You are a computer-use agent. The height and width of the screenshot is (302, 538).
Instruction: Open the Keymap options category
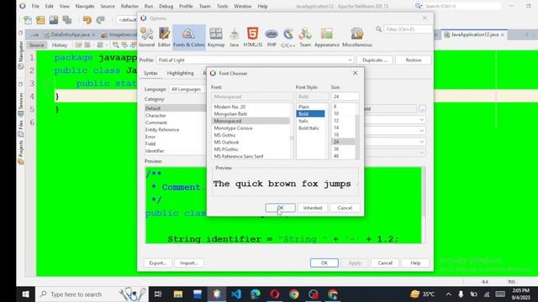coord(216,37)
